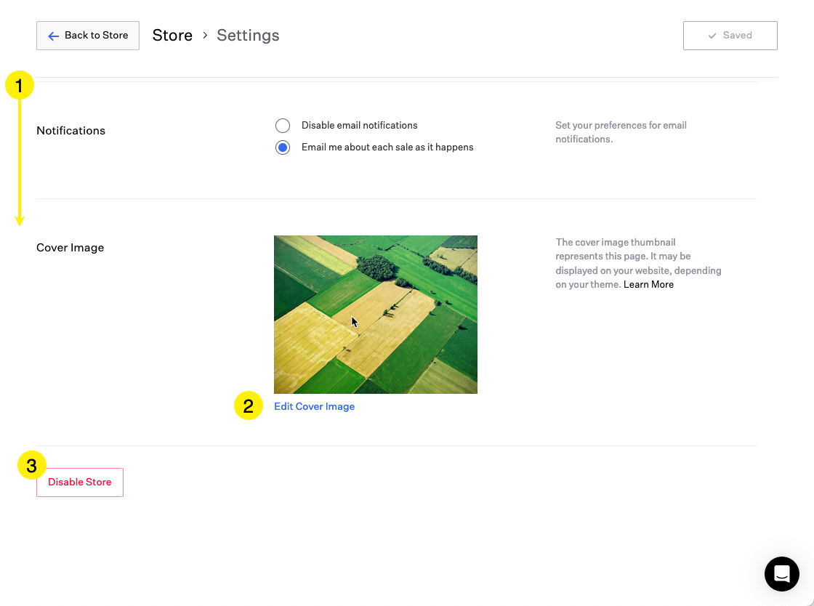The width and height of the screenshot is (814, 606).
Task: Click the Notifications section label
Action: pos(70,131)
